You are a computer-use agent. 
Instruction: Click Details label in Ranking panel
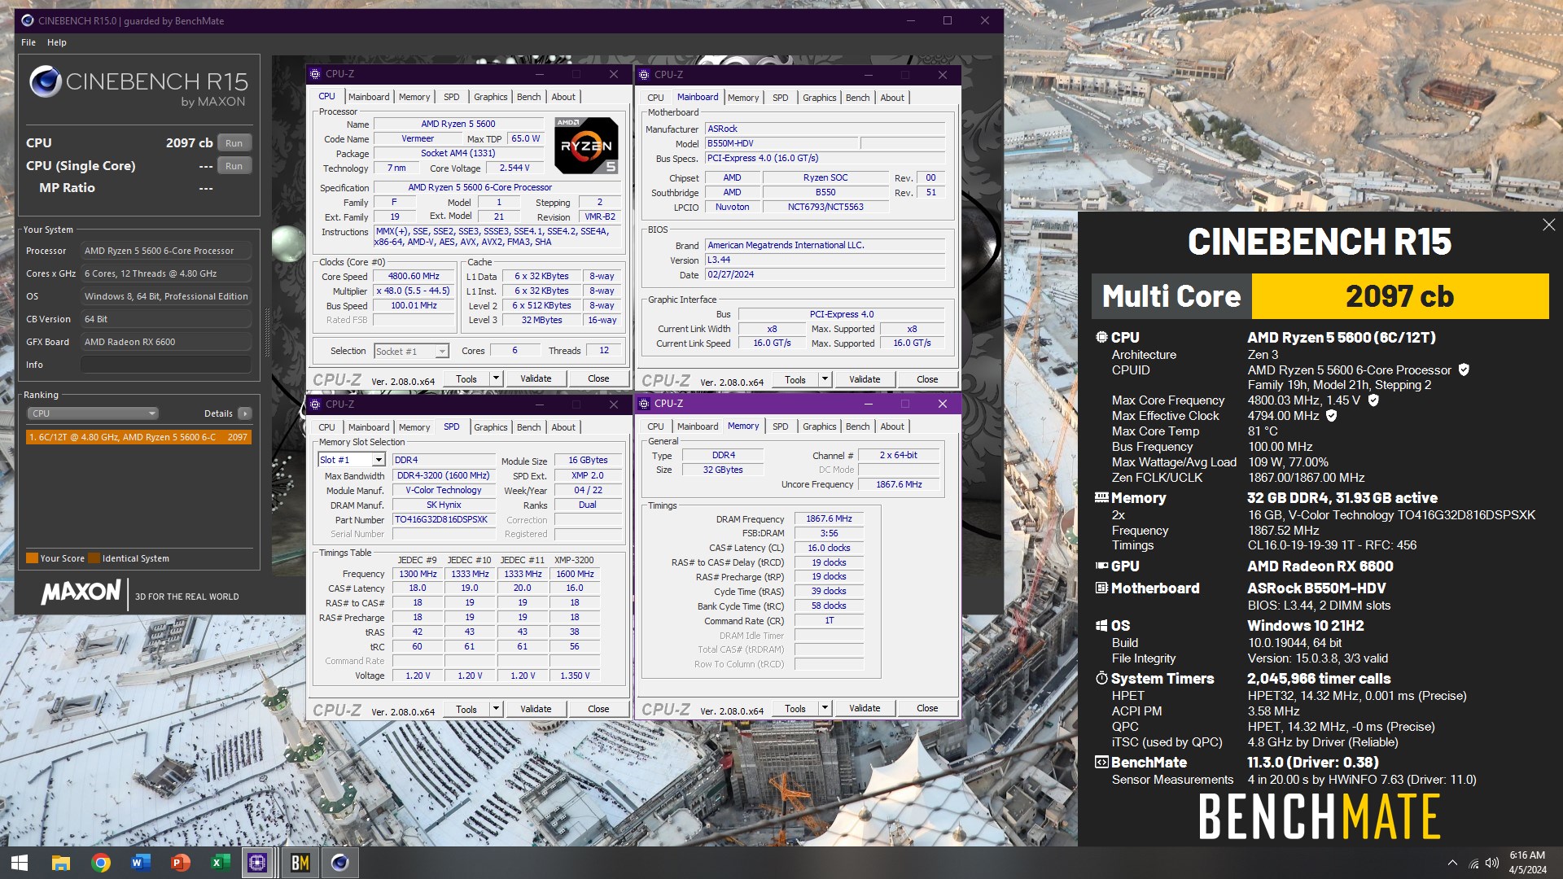tap(218, 413)
